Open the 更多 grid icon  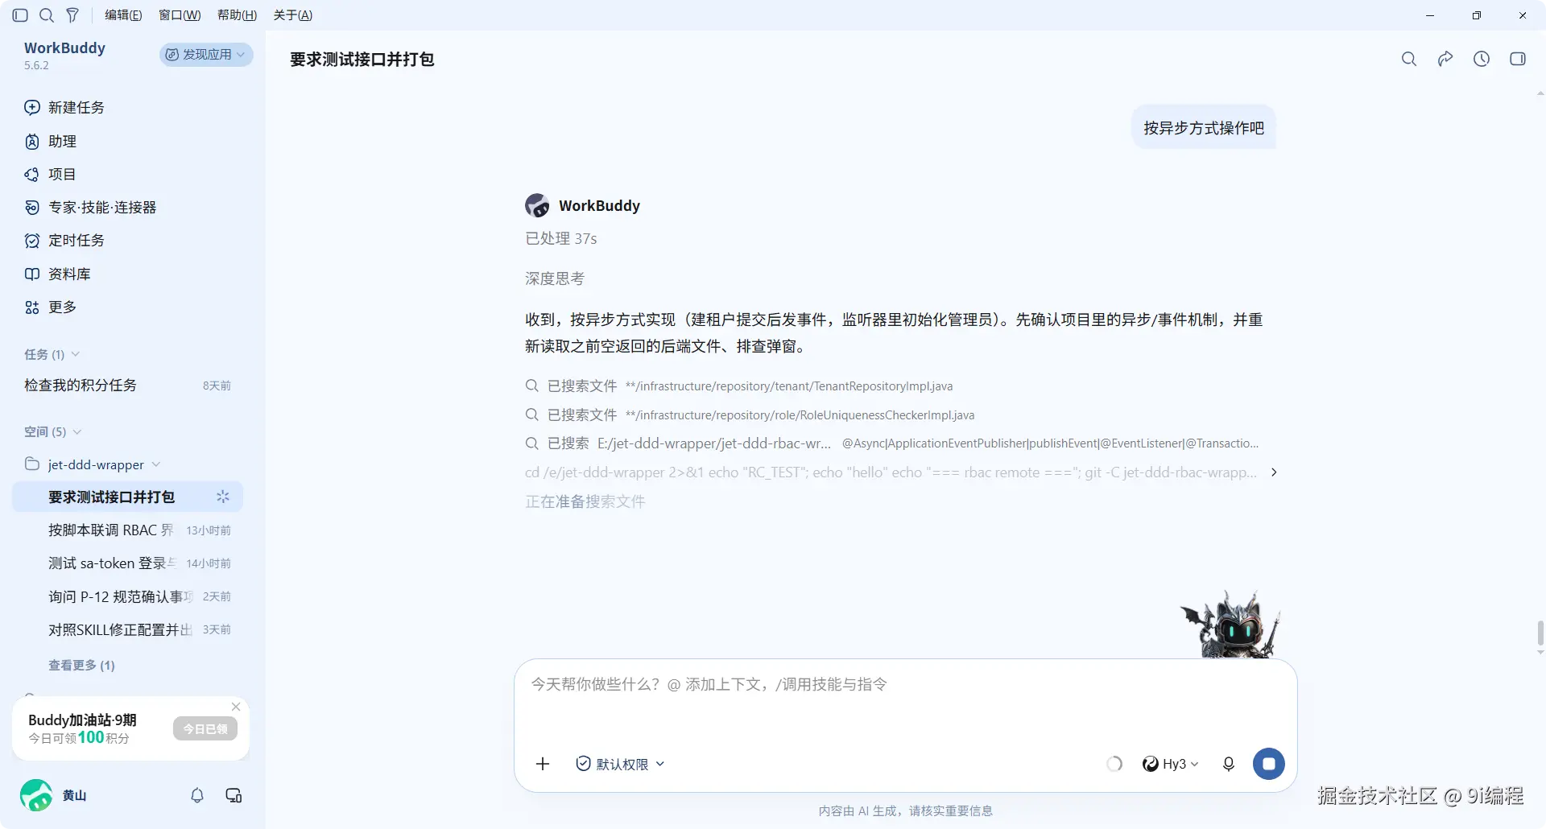(32, 307)
